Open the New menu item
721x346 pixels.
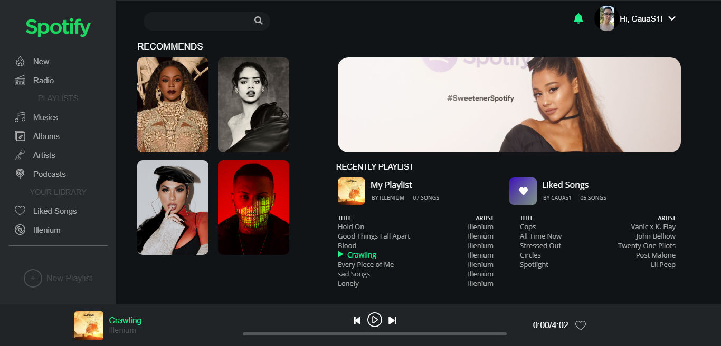click(x=41, y=62)
